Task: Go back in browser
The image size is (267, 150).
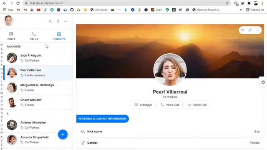Action: pos(5,3)
